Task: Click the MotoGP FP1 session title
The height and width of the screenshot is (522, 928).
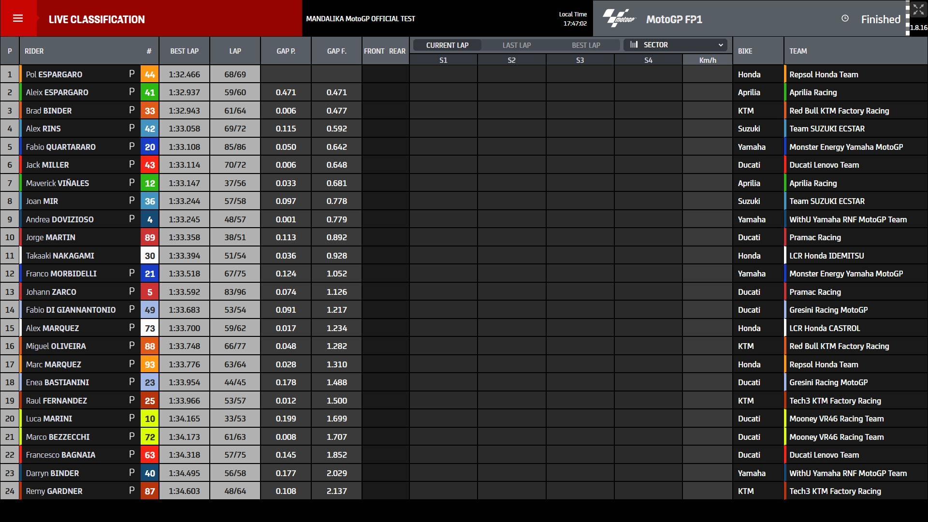Action: 674,19
